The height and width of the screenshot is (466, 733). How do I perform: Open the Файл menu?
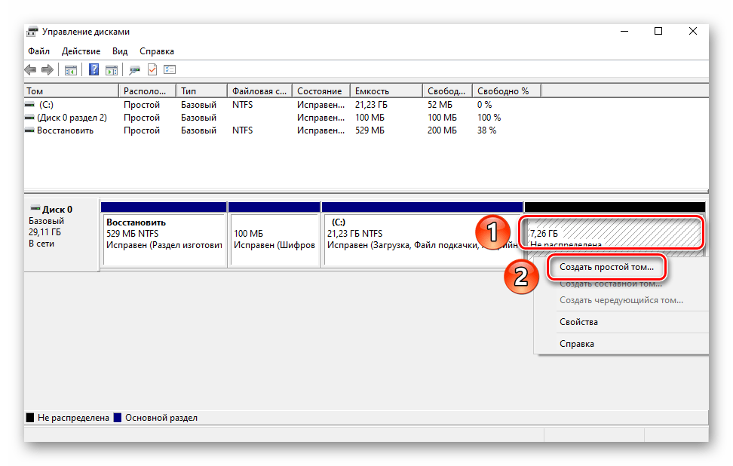39,51
